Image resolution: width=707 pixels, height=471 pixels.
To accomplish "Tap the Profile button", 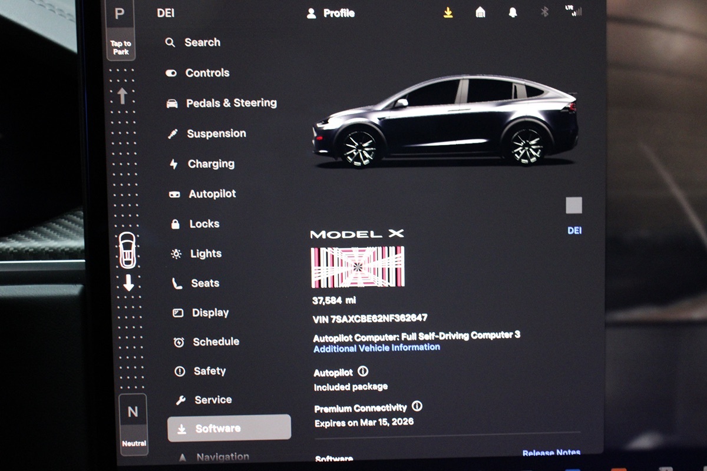I will coord(331,13).
